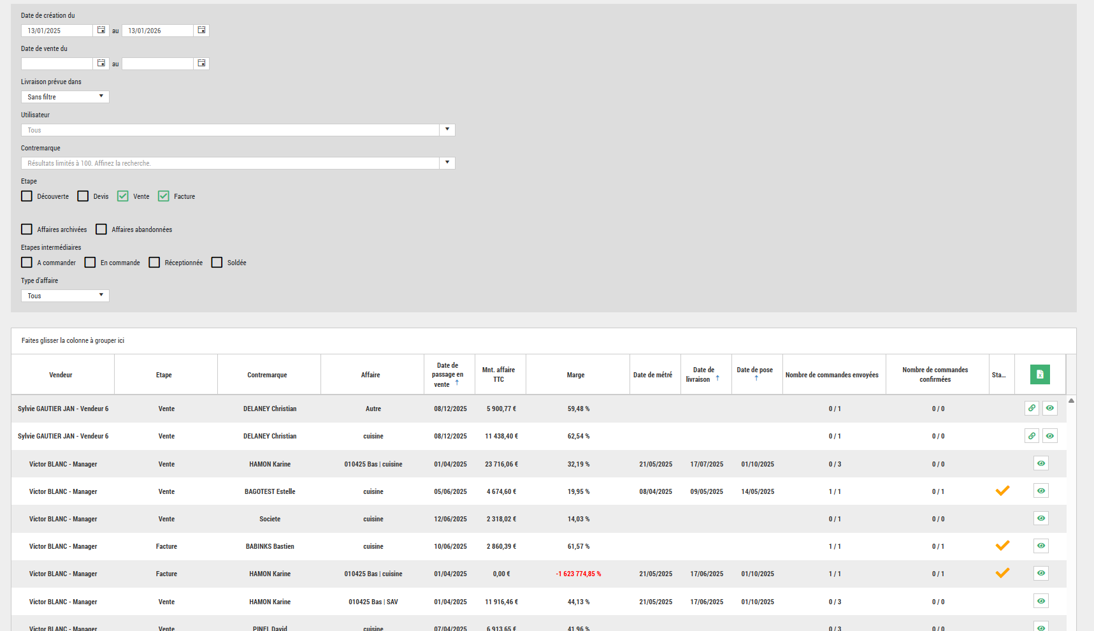View the BAGOTEST Estelle row eye icon
Screen dimensions: 1094x631
click(x=1040, y=491)
